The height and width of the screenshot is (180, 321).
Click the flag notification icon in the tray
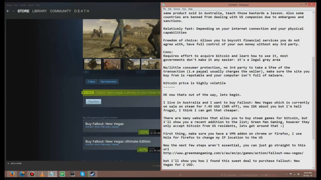(x=291, y=174)
